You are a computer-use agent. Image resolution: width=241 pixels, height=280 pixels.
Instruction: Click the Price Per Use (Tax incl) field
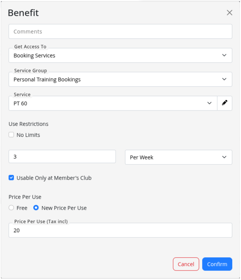point(120,231)
